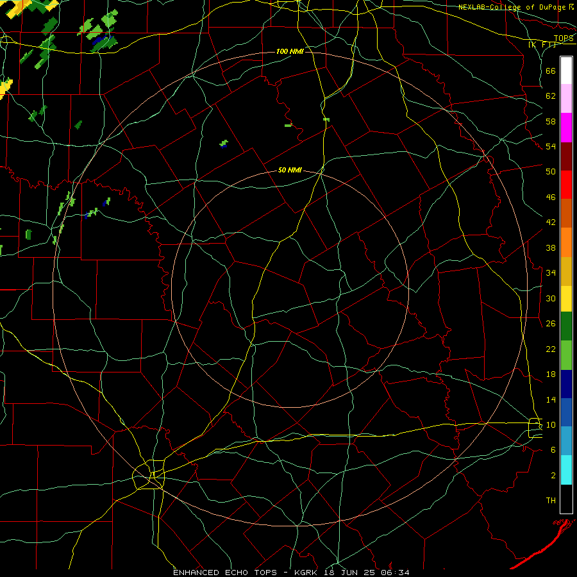Click the 'NEXLAB-College of DuPage' header text
Image resolution: width=577 pixels, height=577 pixels.
(513, 7)
